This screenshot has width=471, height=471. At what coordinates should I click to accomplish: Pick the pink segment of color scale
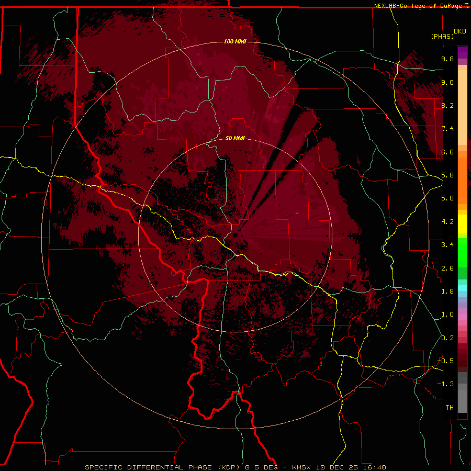pos(462,317)
